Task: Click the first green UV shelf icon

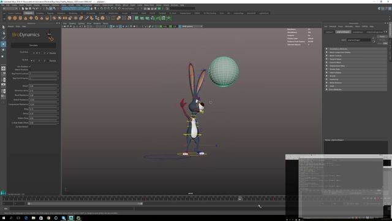Action: coord(137,18)
